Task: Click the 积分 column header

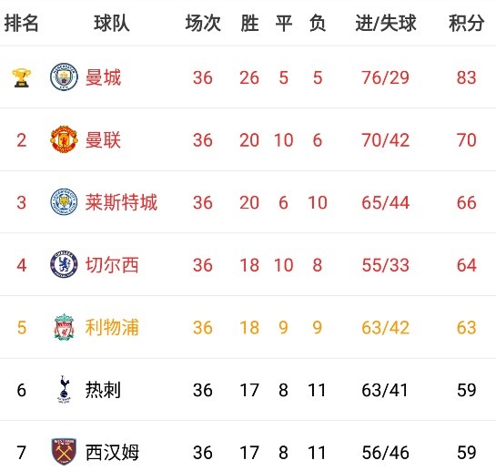Action: tap(466, 23)
